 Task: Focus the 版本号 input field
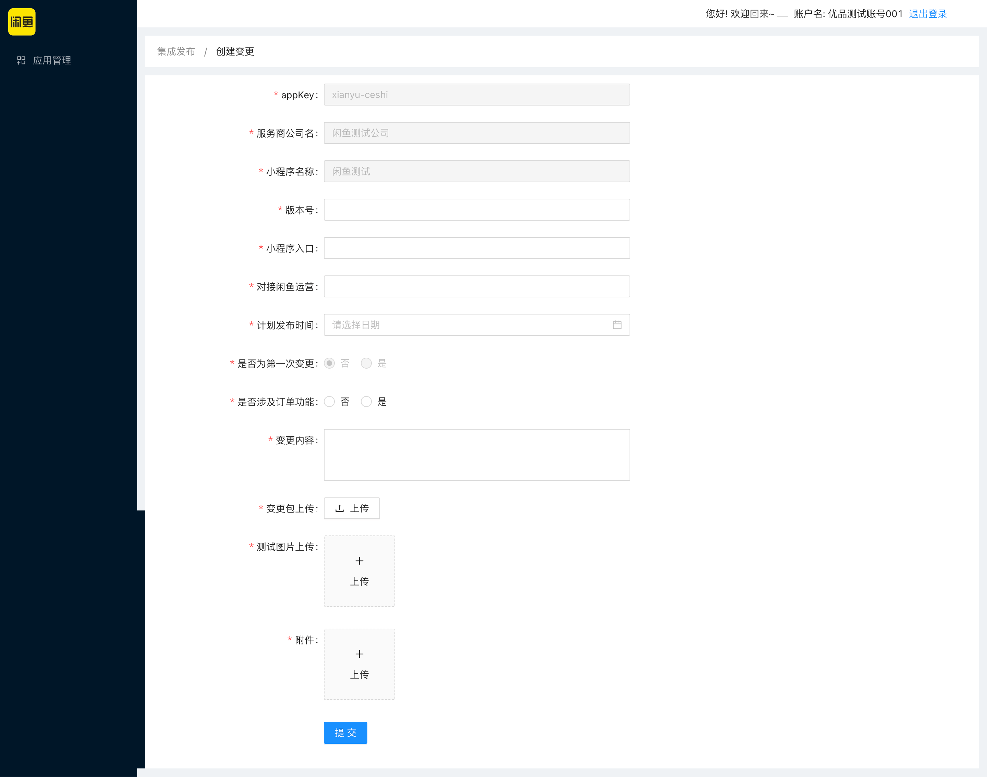pyautogui.click(x=476, y=210)
